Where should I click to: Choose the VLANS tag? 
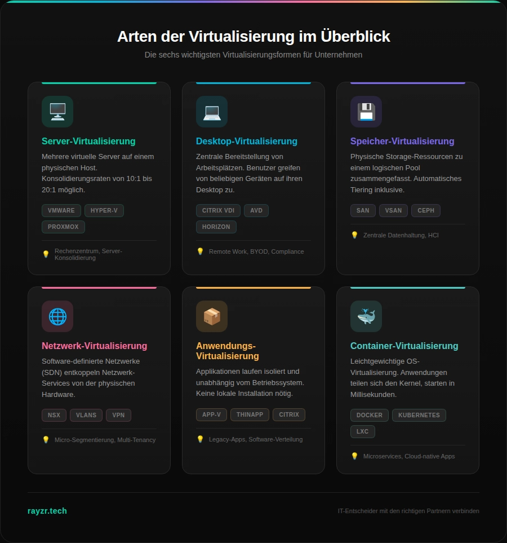(86, 415)
